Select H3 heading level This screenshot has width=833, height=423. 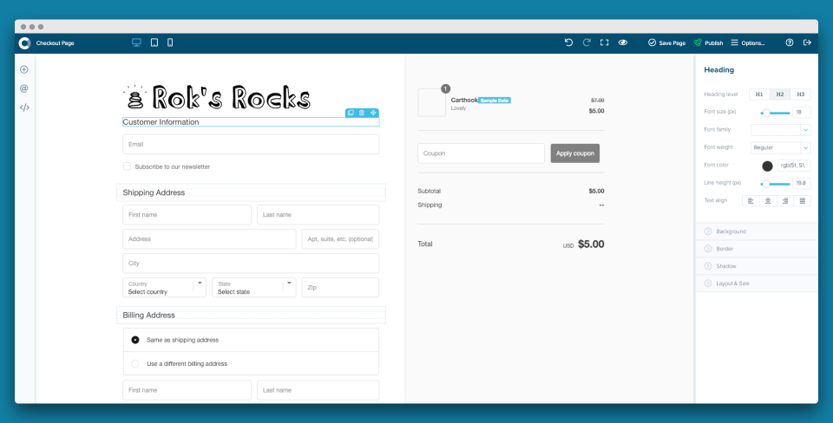801,94
